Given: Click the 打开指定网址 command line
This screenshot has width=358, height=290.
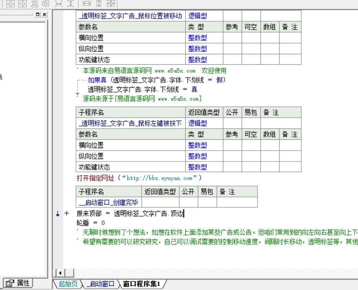Looking at the screenshot, I should click(x=139, y=178).
